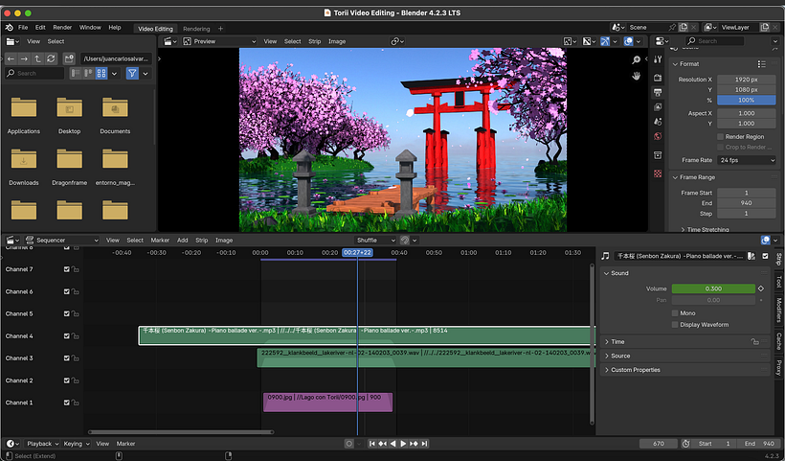Pick strip color tag next to name

[x=751, y=256]
